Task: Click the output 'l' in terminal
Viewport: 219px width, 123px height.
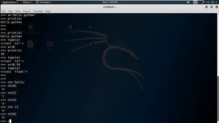Action: (x=3, y=96)
